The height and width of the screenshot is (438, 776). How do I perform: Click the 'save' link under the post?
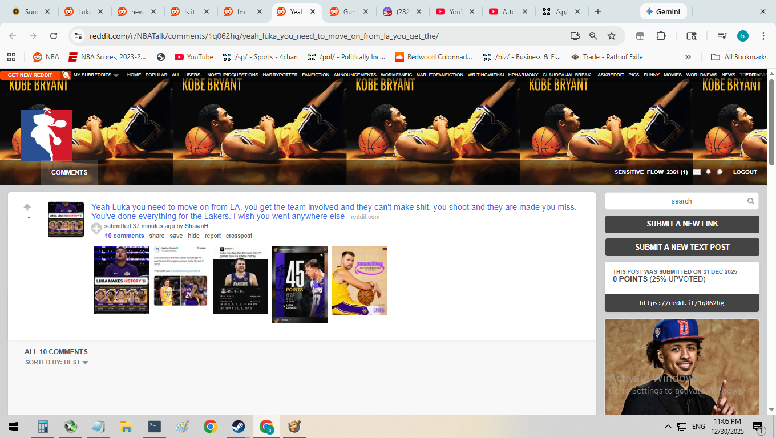176,236
